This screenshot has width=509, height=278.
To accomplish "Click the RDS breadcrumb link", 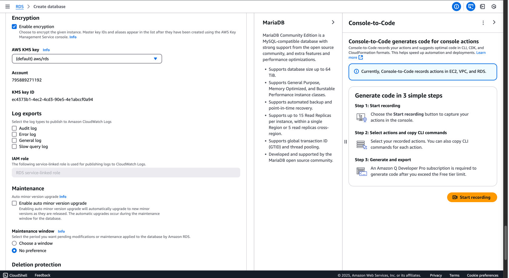I will coord(20,7).
